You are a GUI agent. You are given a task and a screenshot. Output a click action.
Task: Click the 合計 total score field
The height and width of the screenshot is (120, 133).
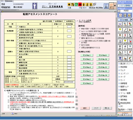pos(69,76)
